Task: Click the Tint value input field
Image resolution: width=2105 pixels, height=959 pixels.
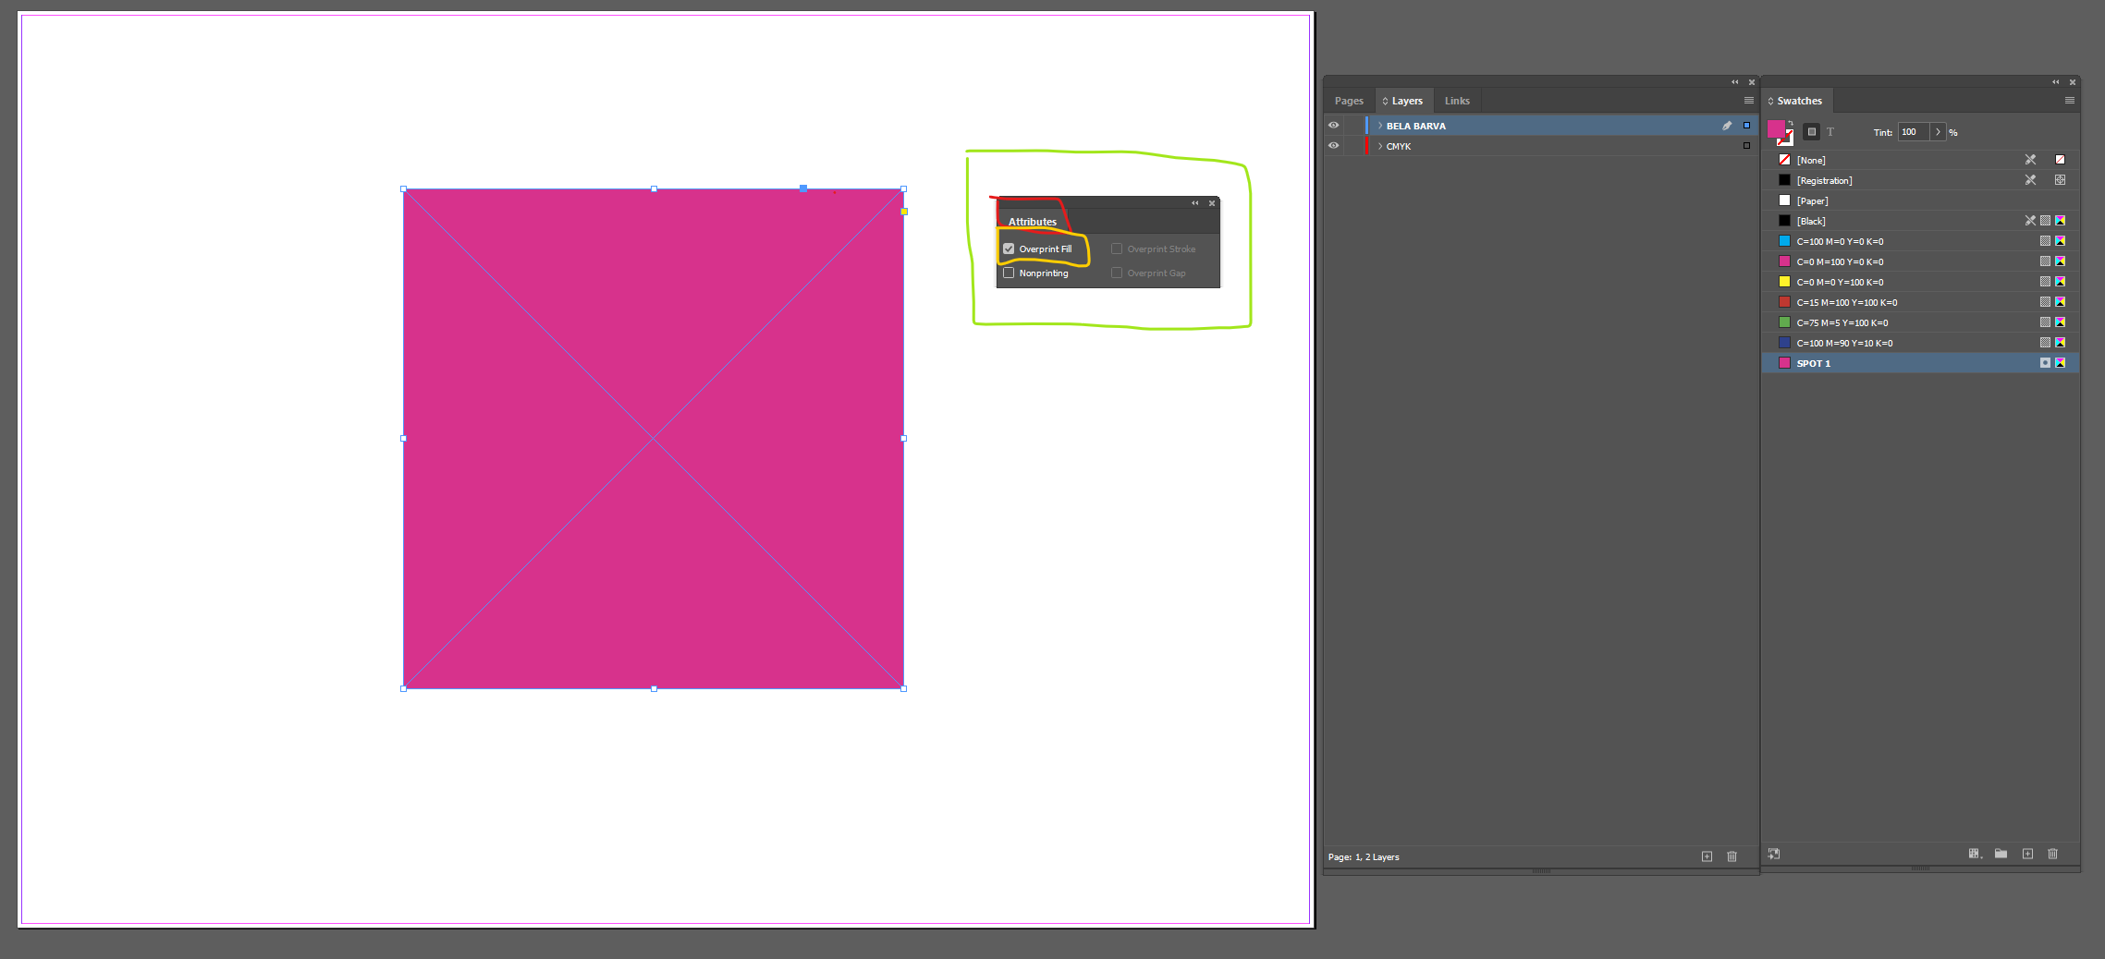Action: coord(1913,132)
